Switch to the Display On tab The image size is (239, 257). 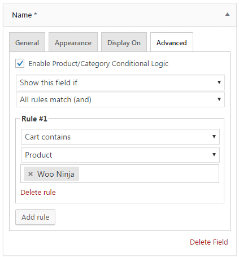(x=124, y=42)
